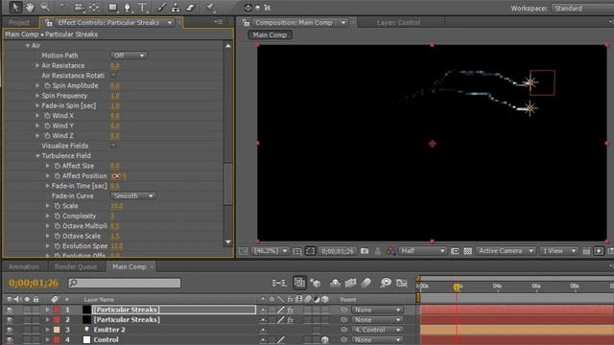
Task: Open the Half resolution dropdown
Action: point(422,251)
